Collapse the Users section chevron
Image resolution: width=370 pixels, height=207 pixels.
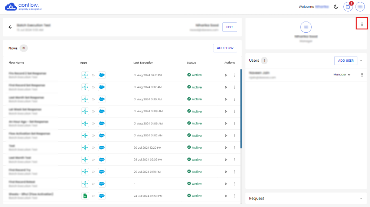pos(361,61)
